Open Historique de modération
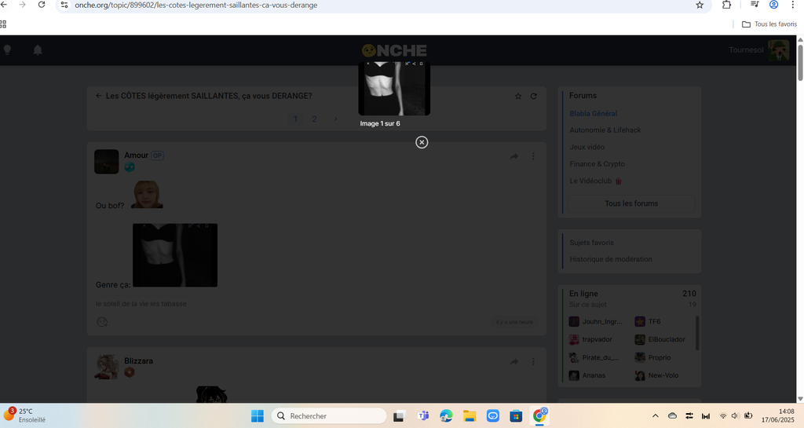Viewport: 804px width, 428px height. [x=611, y=259]
